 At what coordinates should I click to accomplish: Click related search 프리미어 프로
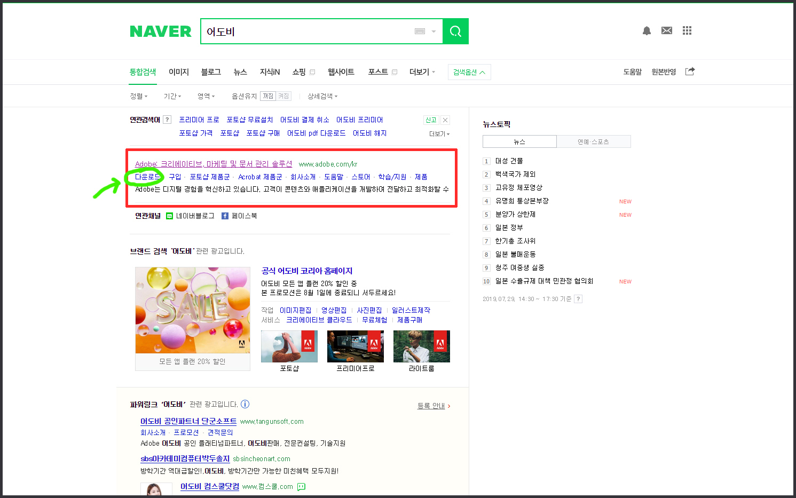point(199,120)
